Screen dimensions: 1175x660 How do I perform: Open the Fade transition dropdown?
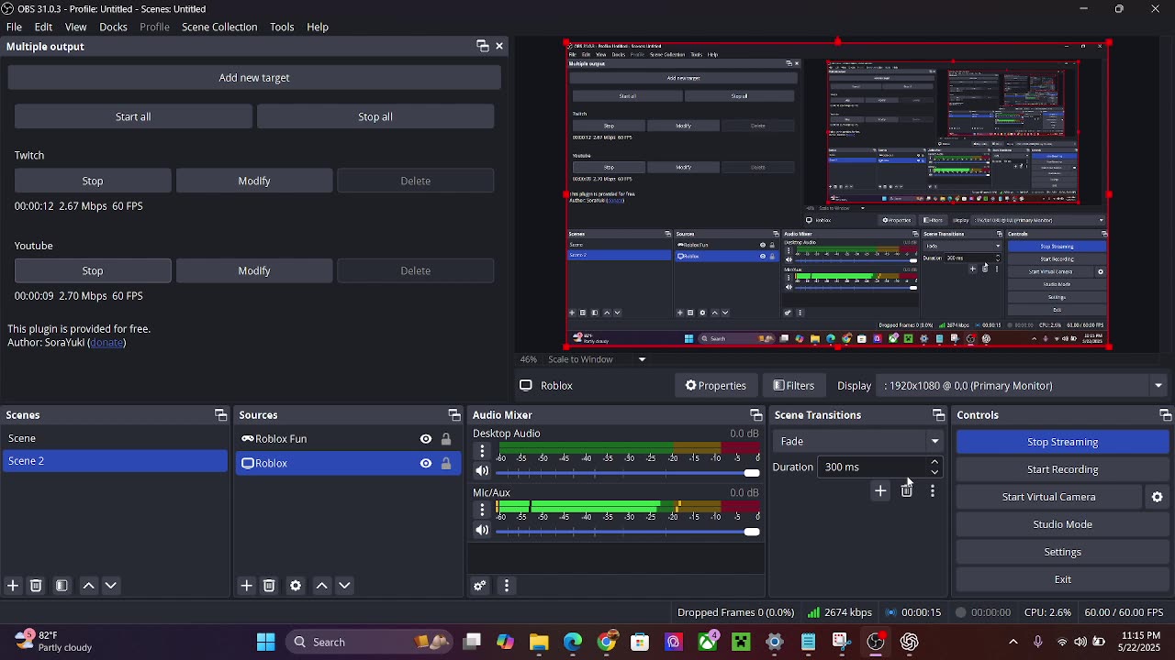pyautogui.click(x=858, y=441)
